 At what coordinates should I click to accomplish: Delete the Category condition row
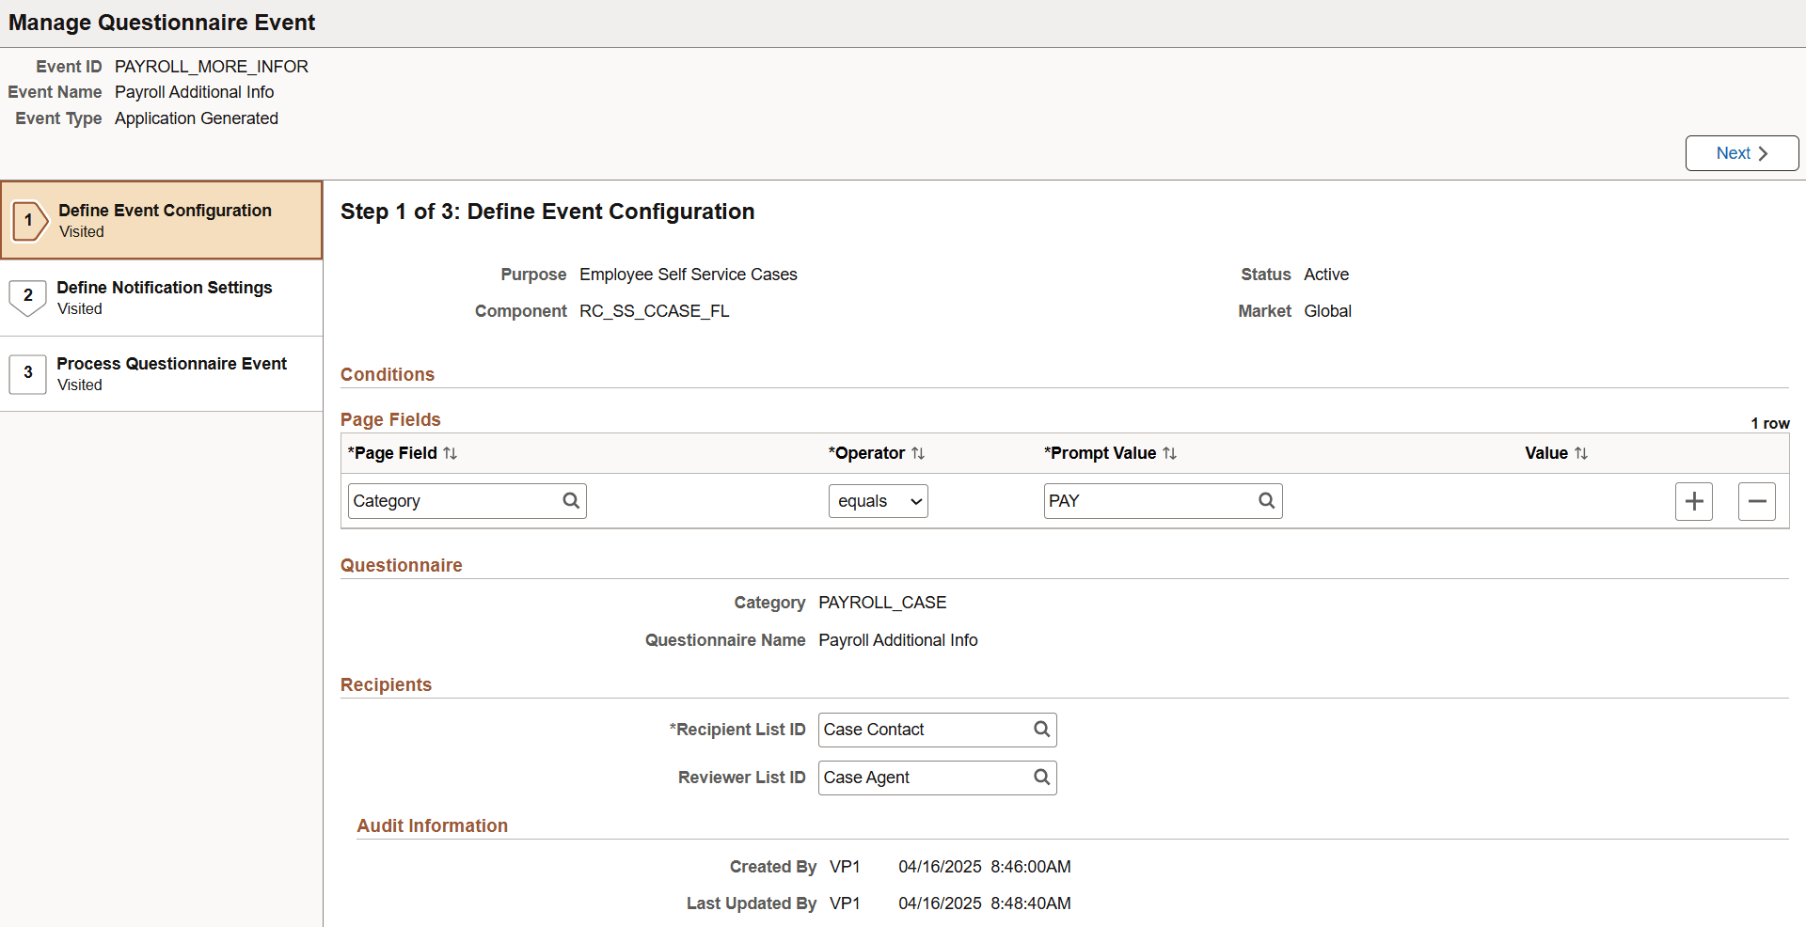pyautogui.click(x=1757, y=500)
